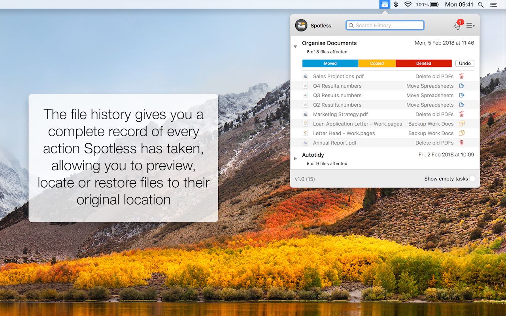The width and height of the screenshot is (506, 316).
Task: Click the copy icon next to Loan Application Letter
Action: (461, 124)
